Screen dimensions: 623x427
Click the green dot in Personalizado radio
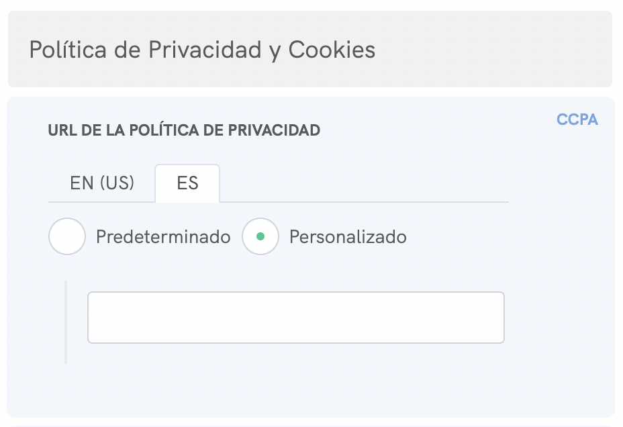tap(260, 236)
